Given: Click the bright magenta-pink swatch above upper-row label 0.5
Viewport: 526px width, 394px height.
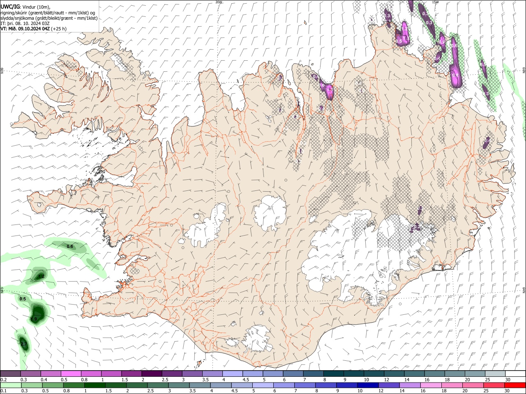Looking at the screenshot, I should point(71,374).
